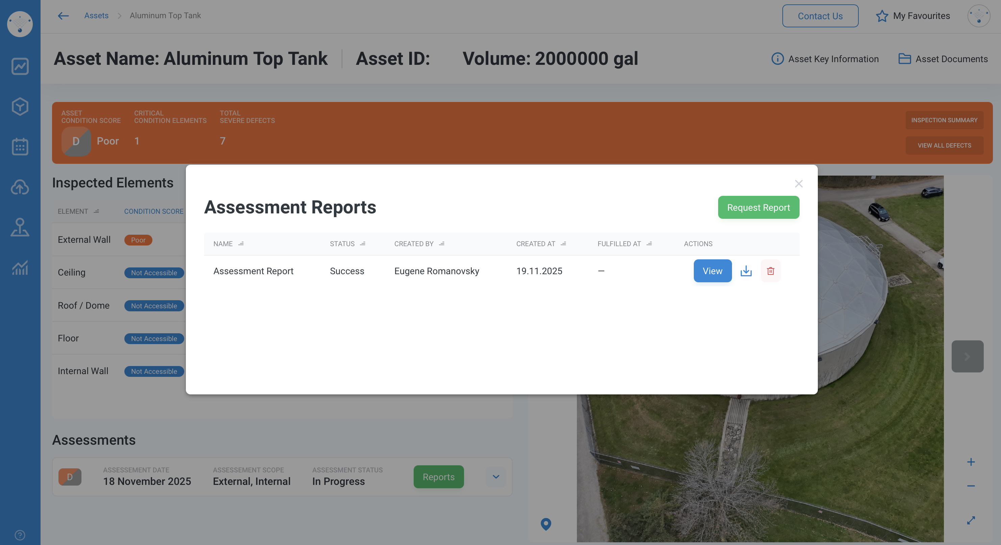
Task: Download the Assessment Report
Action: (x=746, y=271)
